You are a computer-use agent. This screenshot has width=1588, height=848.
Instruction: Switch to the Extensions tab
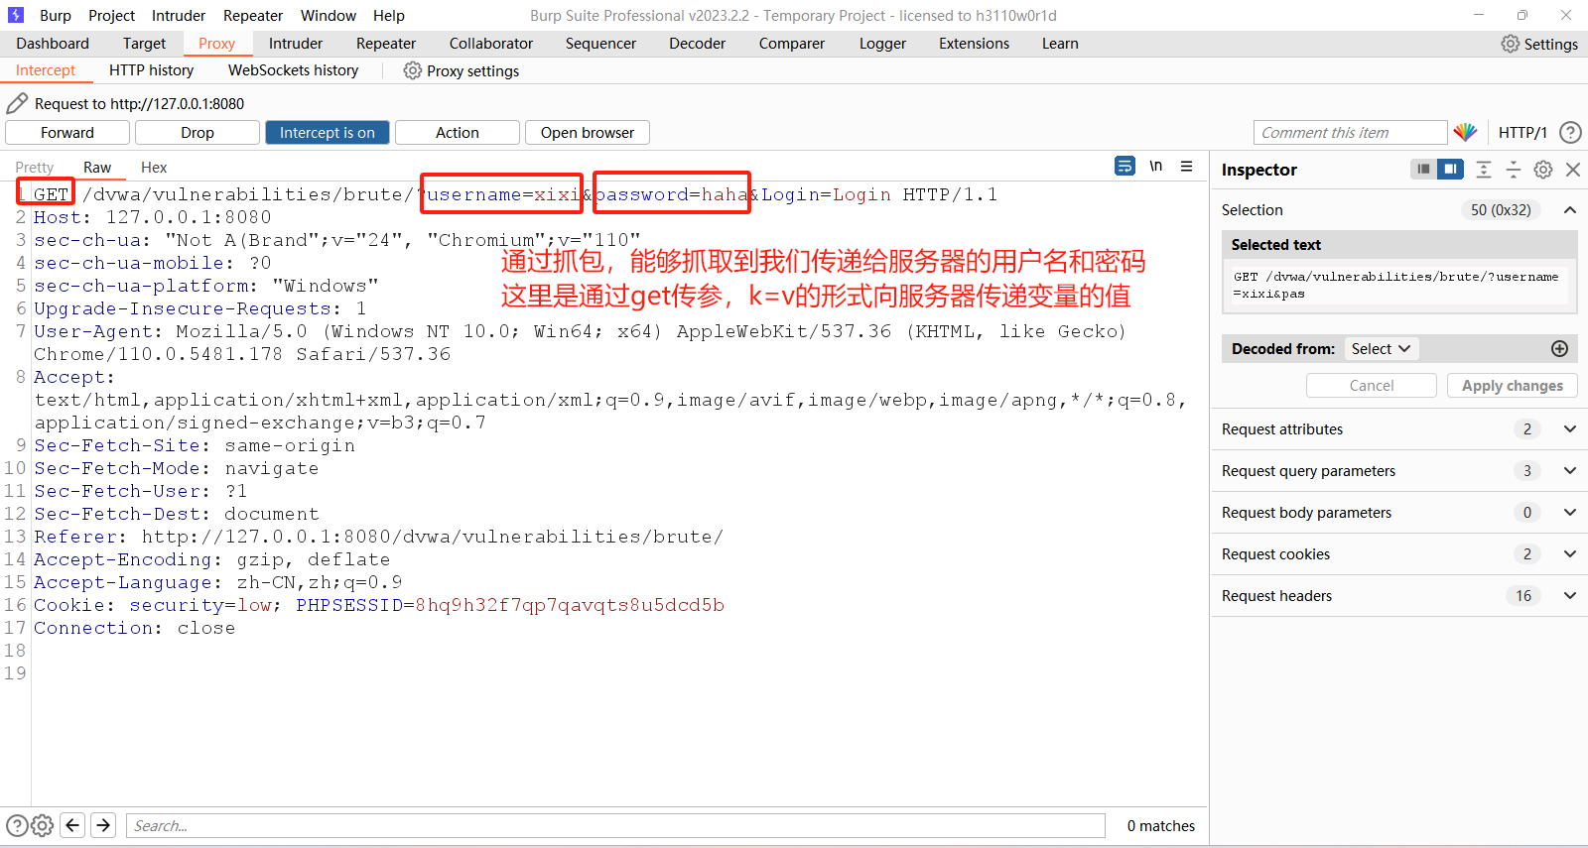[975, 44]
